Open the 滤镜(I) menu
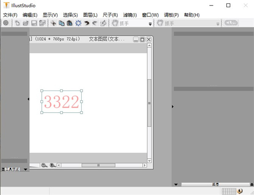Image resolution: width=254 pixels, height=195 pixels. click(x=130, y=15)
